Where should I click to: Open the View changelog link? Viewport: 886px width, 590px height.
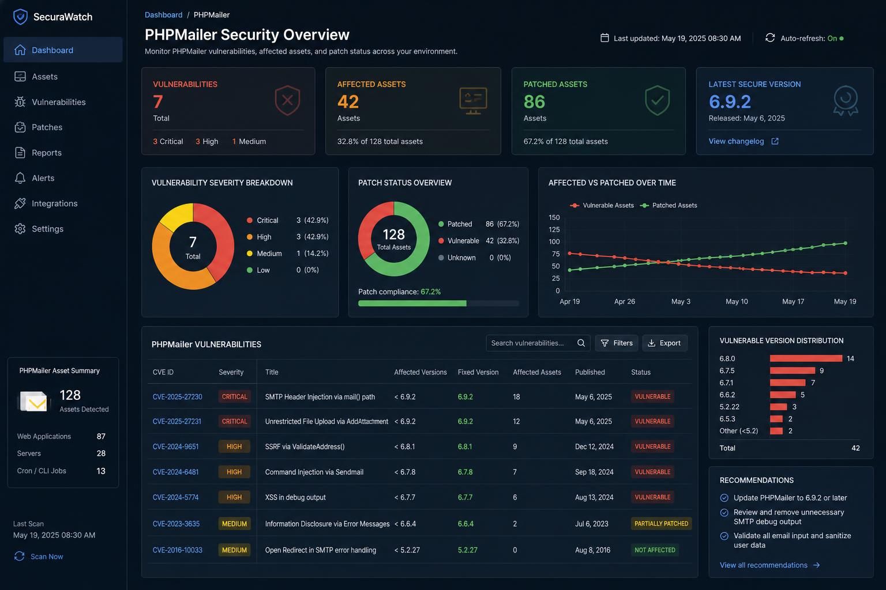(736, 141)
